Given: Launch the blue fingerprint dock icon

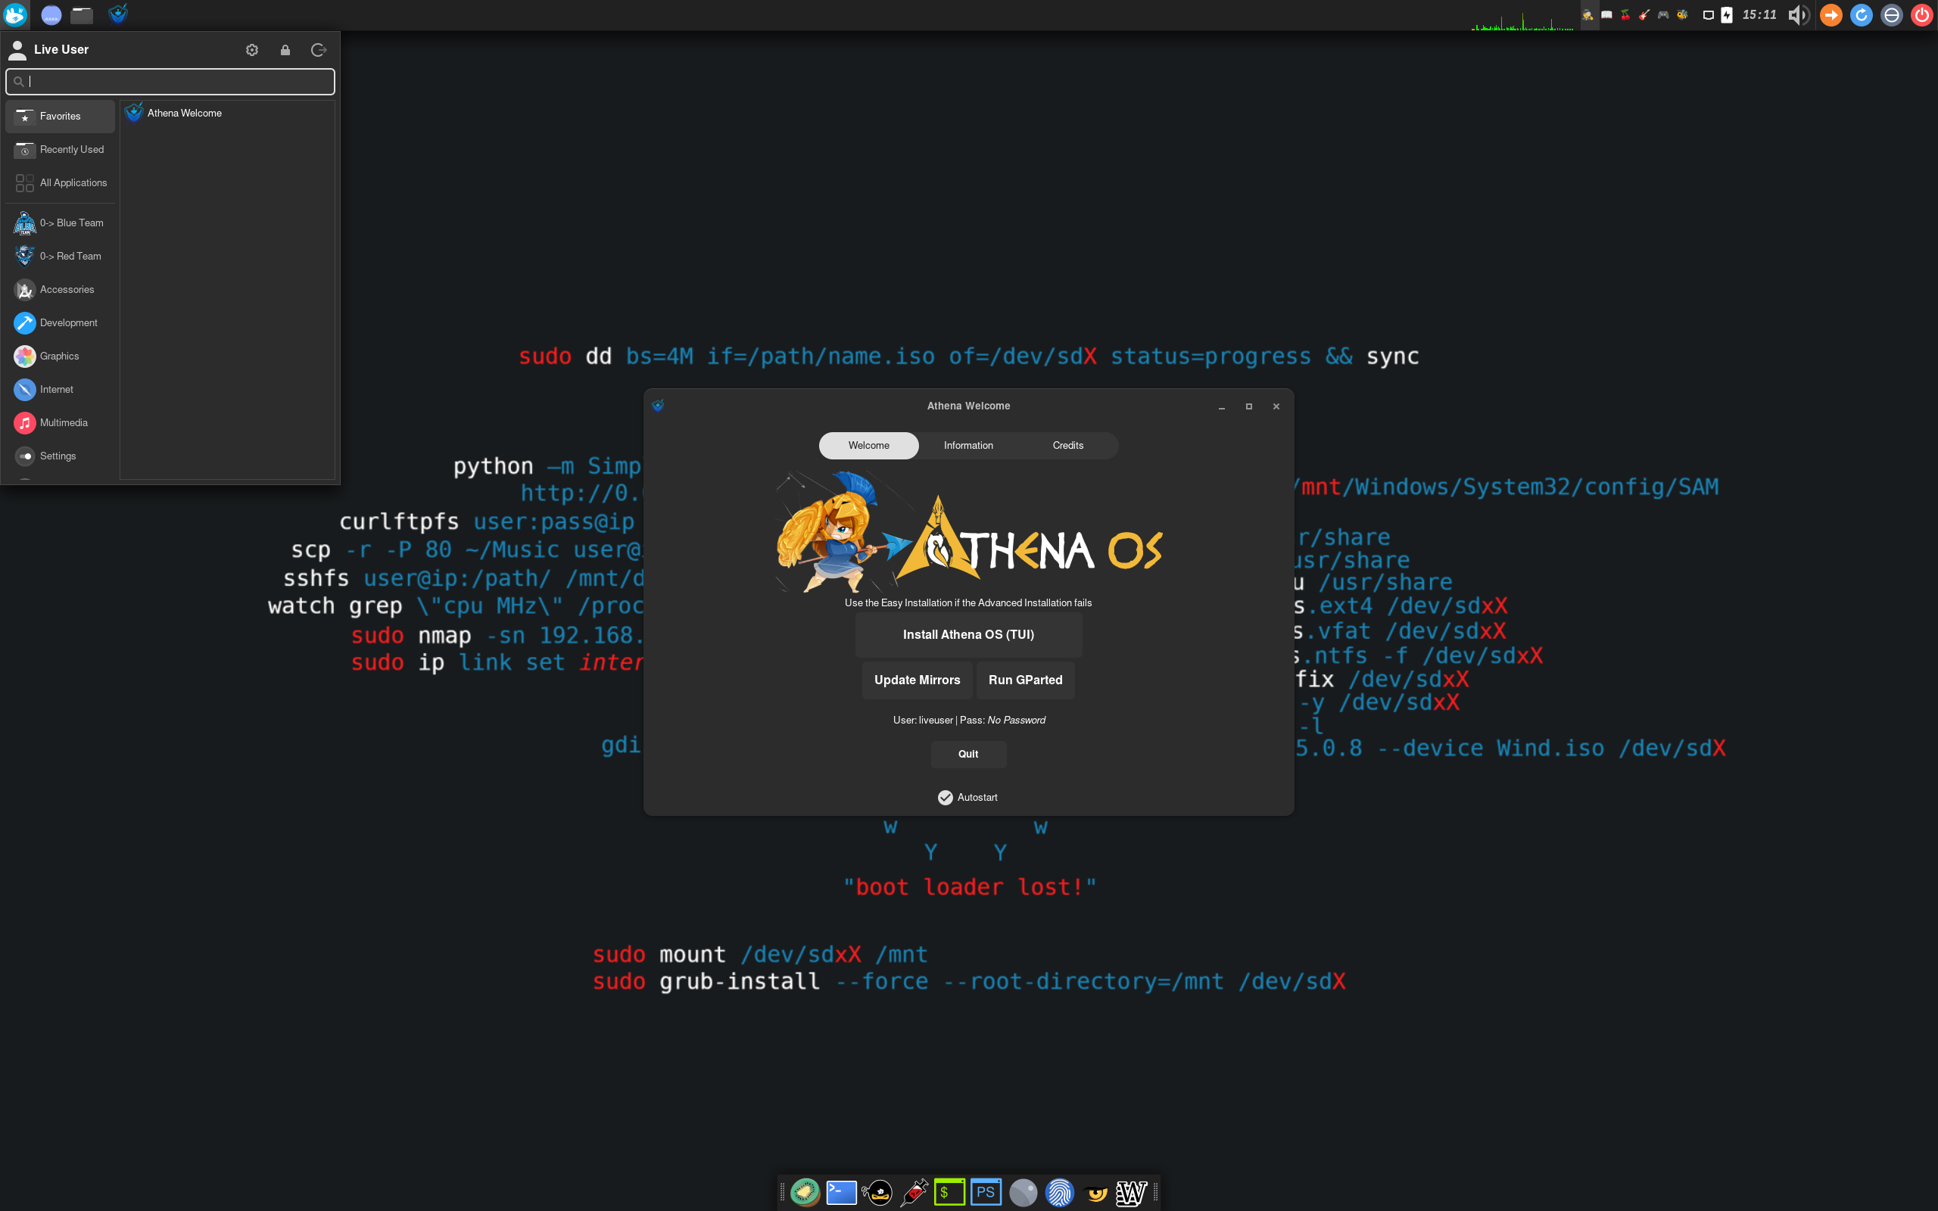Looking at the screenshot, I should click(x=1058, y=1192).
